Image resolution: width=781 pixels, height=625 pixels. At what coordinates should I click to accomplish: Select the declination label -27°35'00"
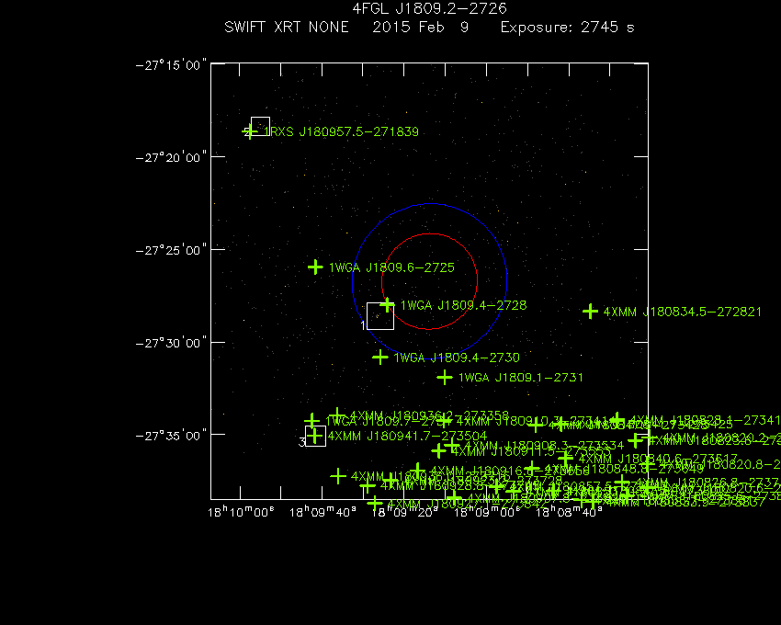pyautogui.click(x=171, y=436)
